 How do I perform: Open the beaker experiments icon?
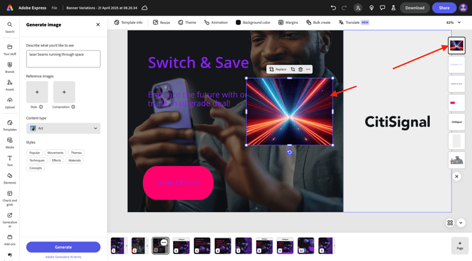tap(393, 8)
